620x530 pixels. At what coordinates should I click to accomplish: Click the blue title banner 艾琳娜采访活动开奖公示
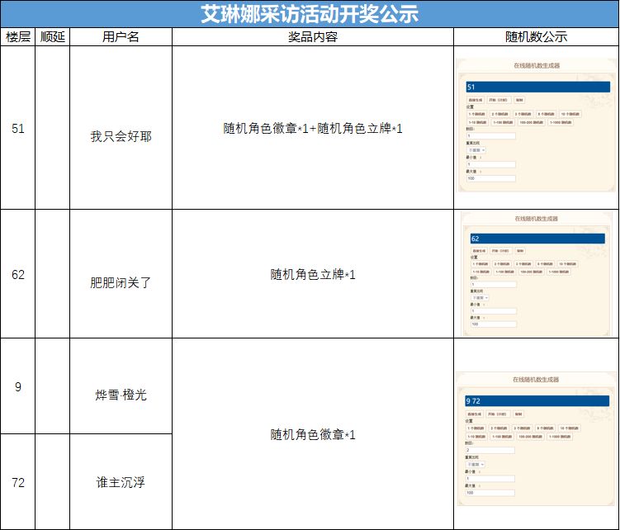310,14
